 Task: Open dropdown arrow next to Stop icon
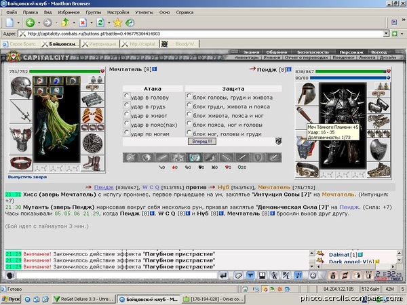point(92,23)
